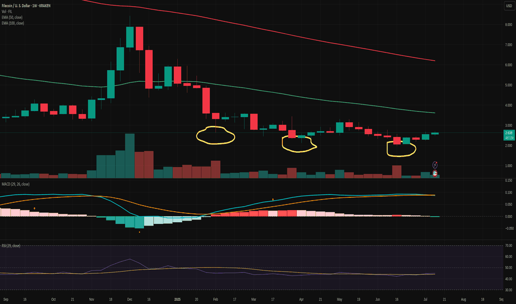
Task: Click the 0.150 MACD scale label
Action: [508, 180]
